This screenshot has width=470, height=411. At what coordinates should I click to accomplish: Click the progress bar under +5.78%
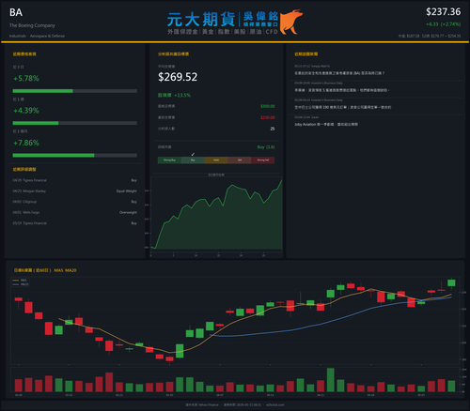(x=75, y=91)
